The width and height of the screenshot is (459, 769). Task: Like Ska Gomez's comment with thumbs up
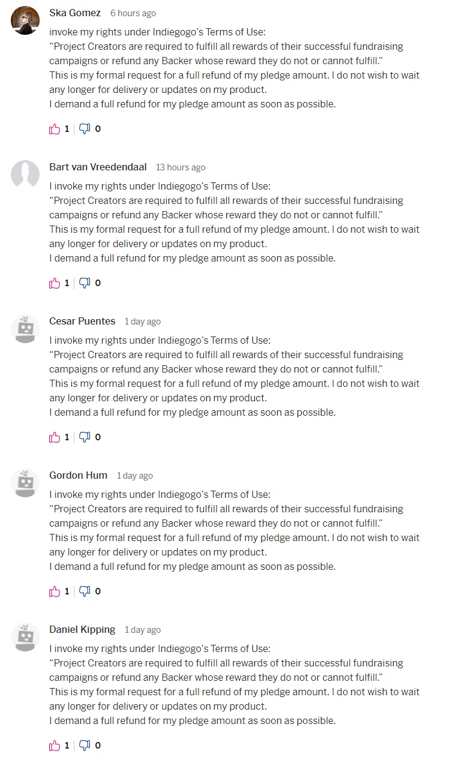(55, 129)
